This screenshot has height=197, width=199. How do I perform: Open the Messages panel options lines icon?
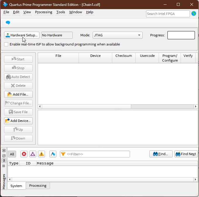(4, 166)
